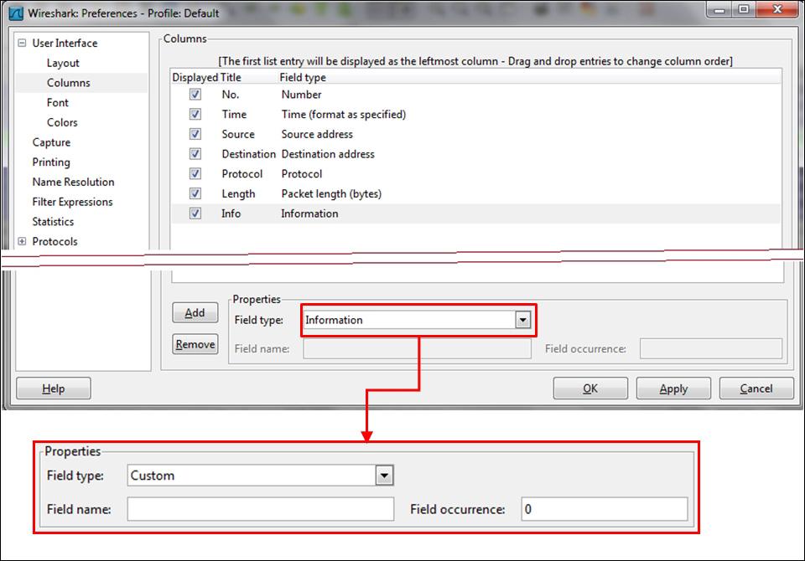Open the Field type dropdown showing Information
Screen dimensions: 805x561
(x=522, y=320)
